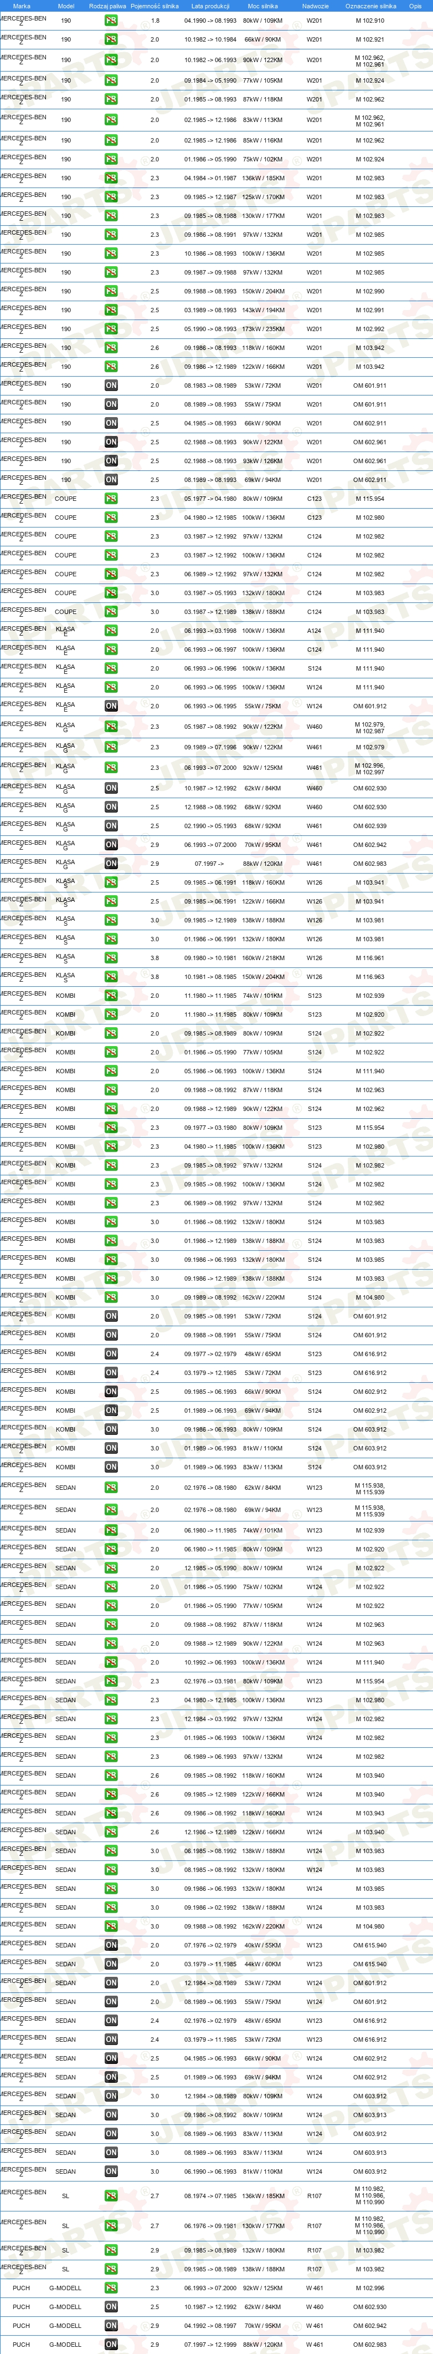Click the Rodzaj paliwa column header

107,6
